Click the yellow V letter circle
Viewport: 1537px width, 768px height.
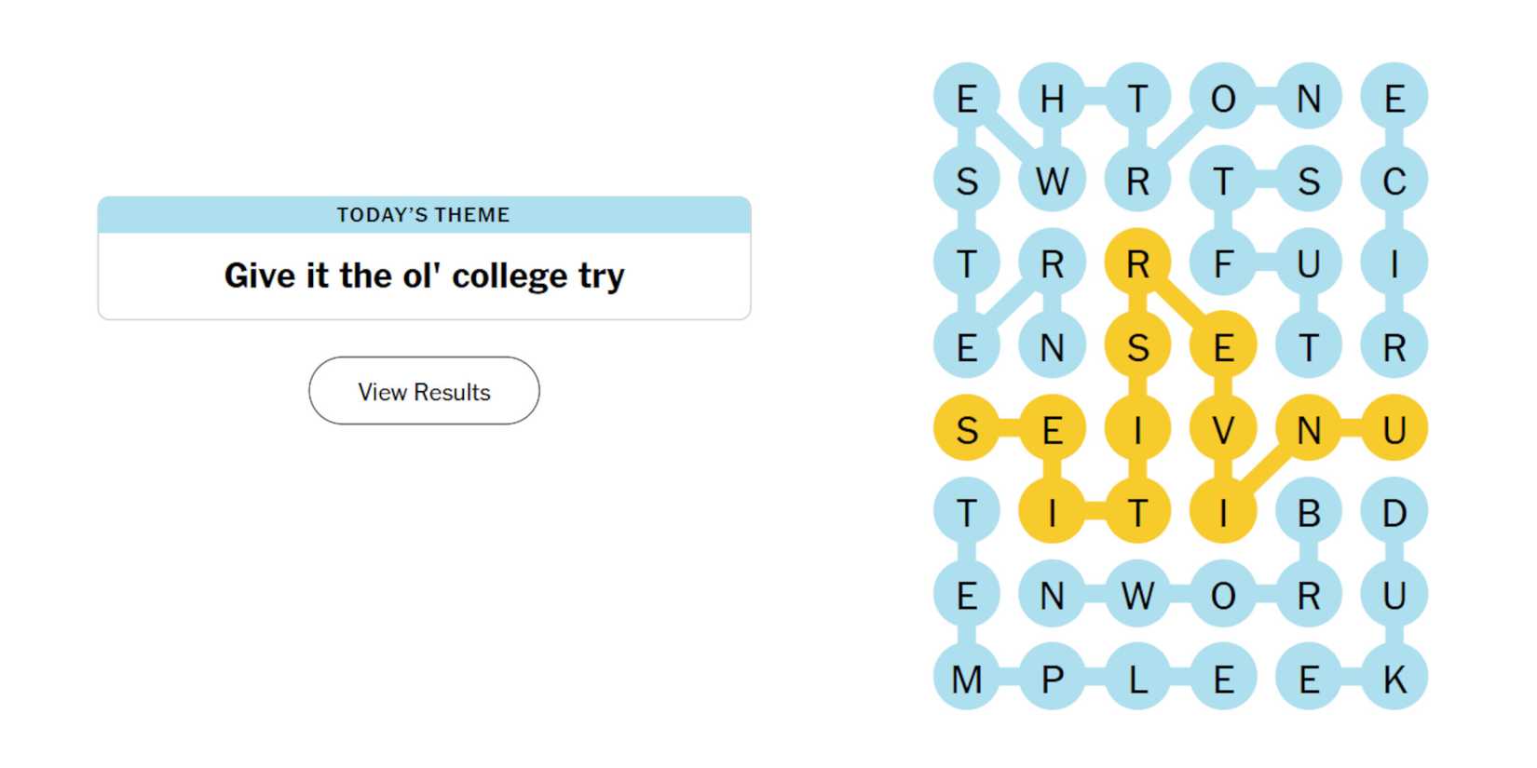(x=1223, y=427)
